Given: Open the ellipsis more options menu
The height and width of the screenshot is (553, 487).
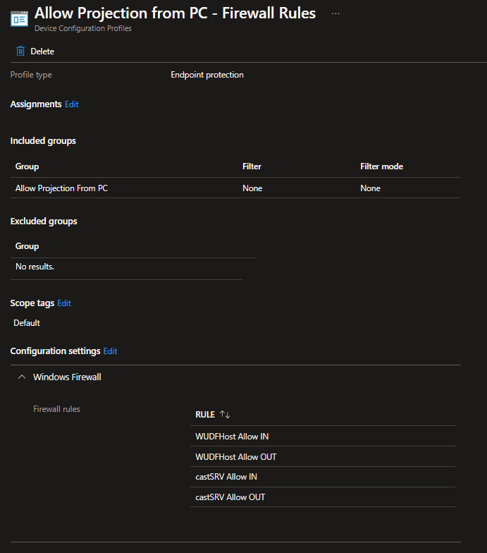Looking at the screenshot, I should (335, 14).
